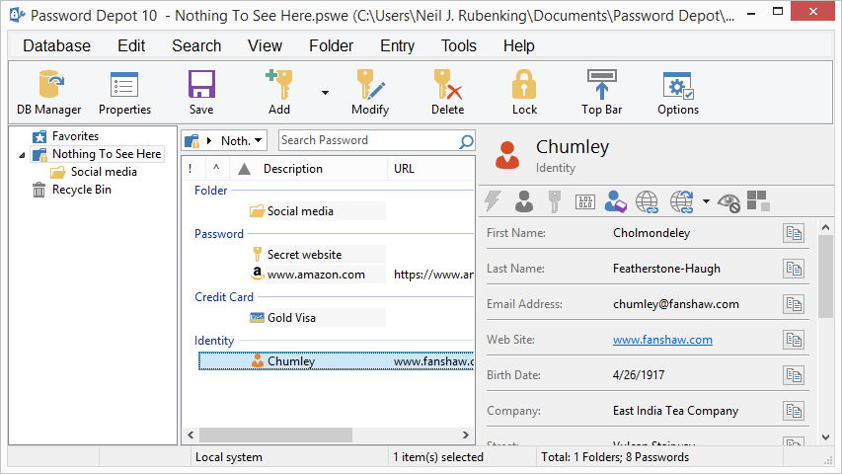Open the Options dialog
Image resolution: width=842 pixels, height=474 pixels.
coord(678,93)
